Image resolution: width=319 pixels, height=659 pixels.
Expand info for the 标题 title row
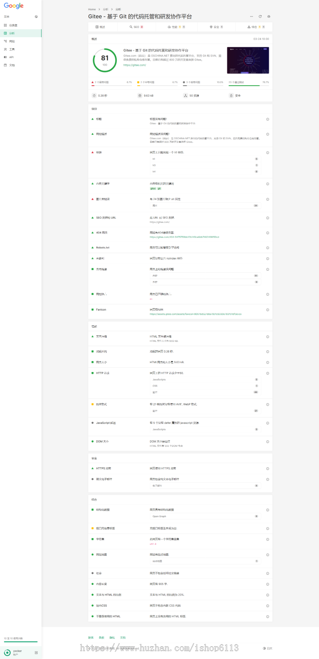268,119
